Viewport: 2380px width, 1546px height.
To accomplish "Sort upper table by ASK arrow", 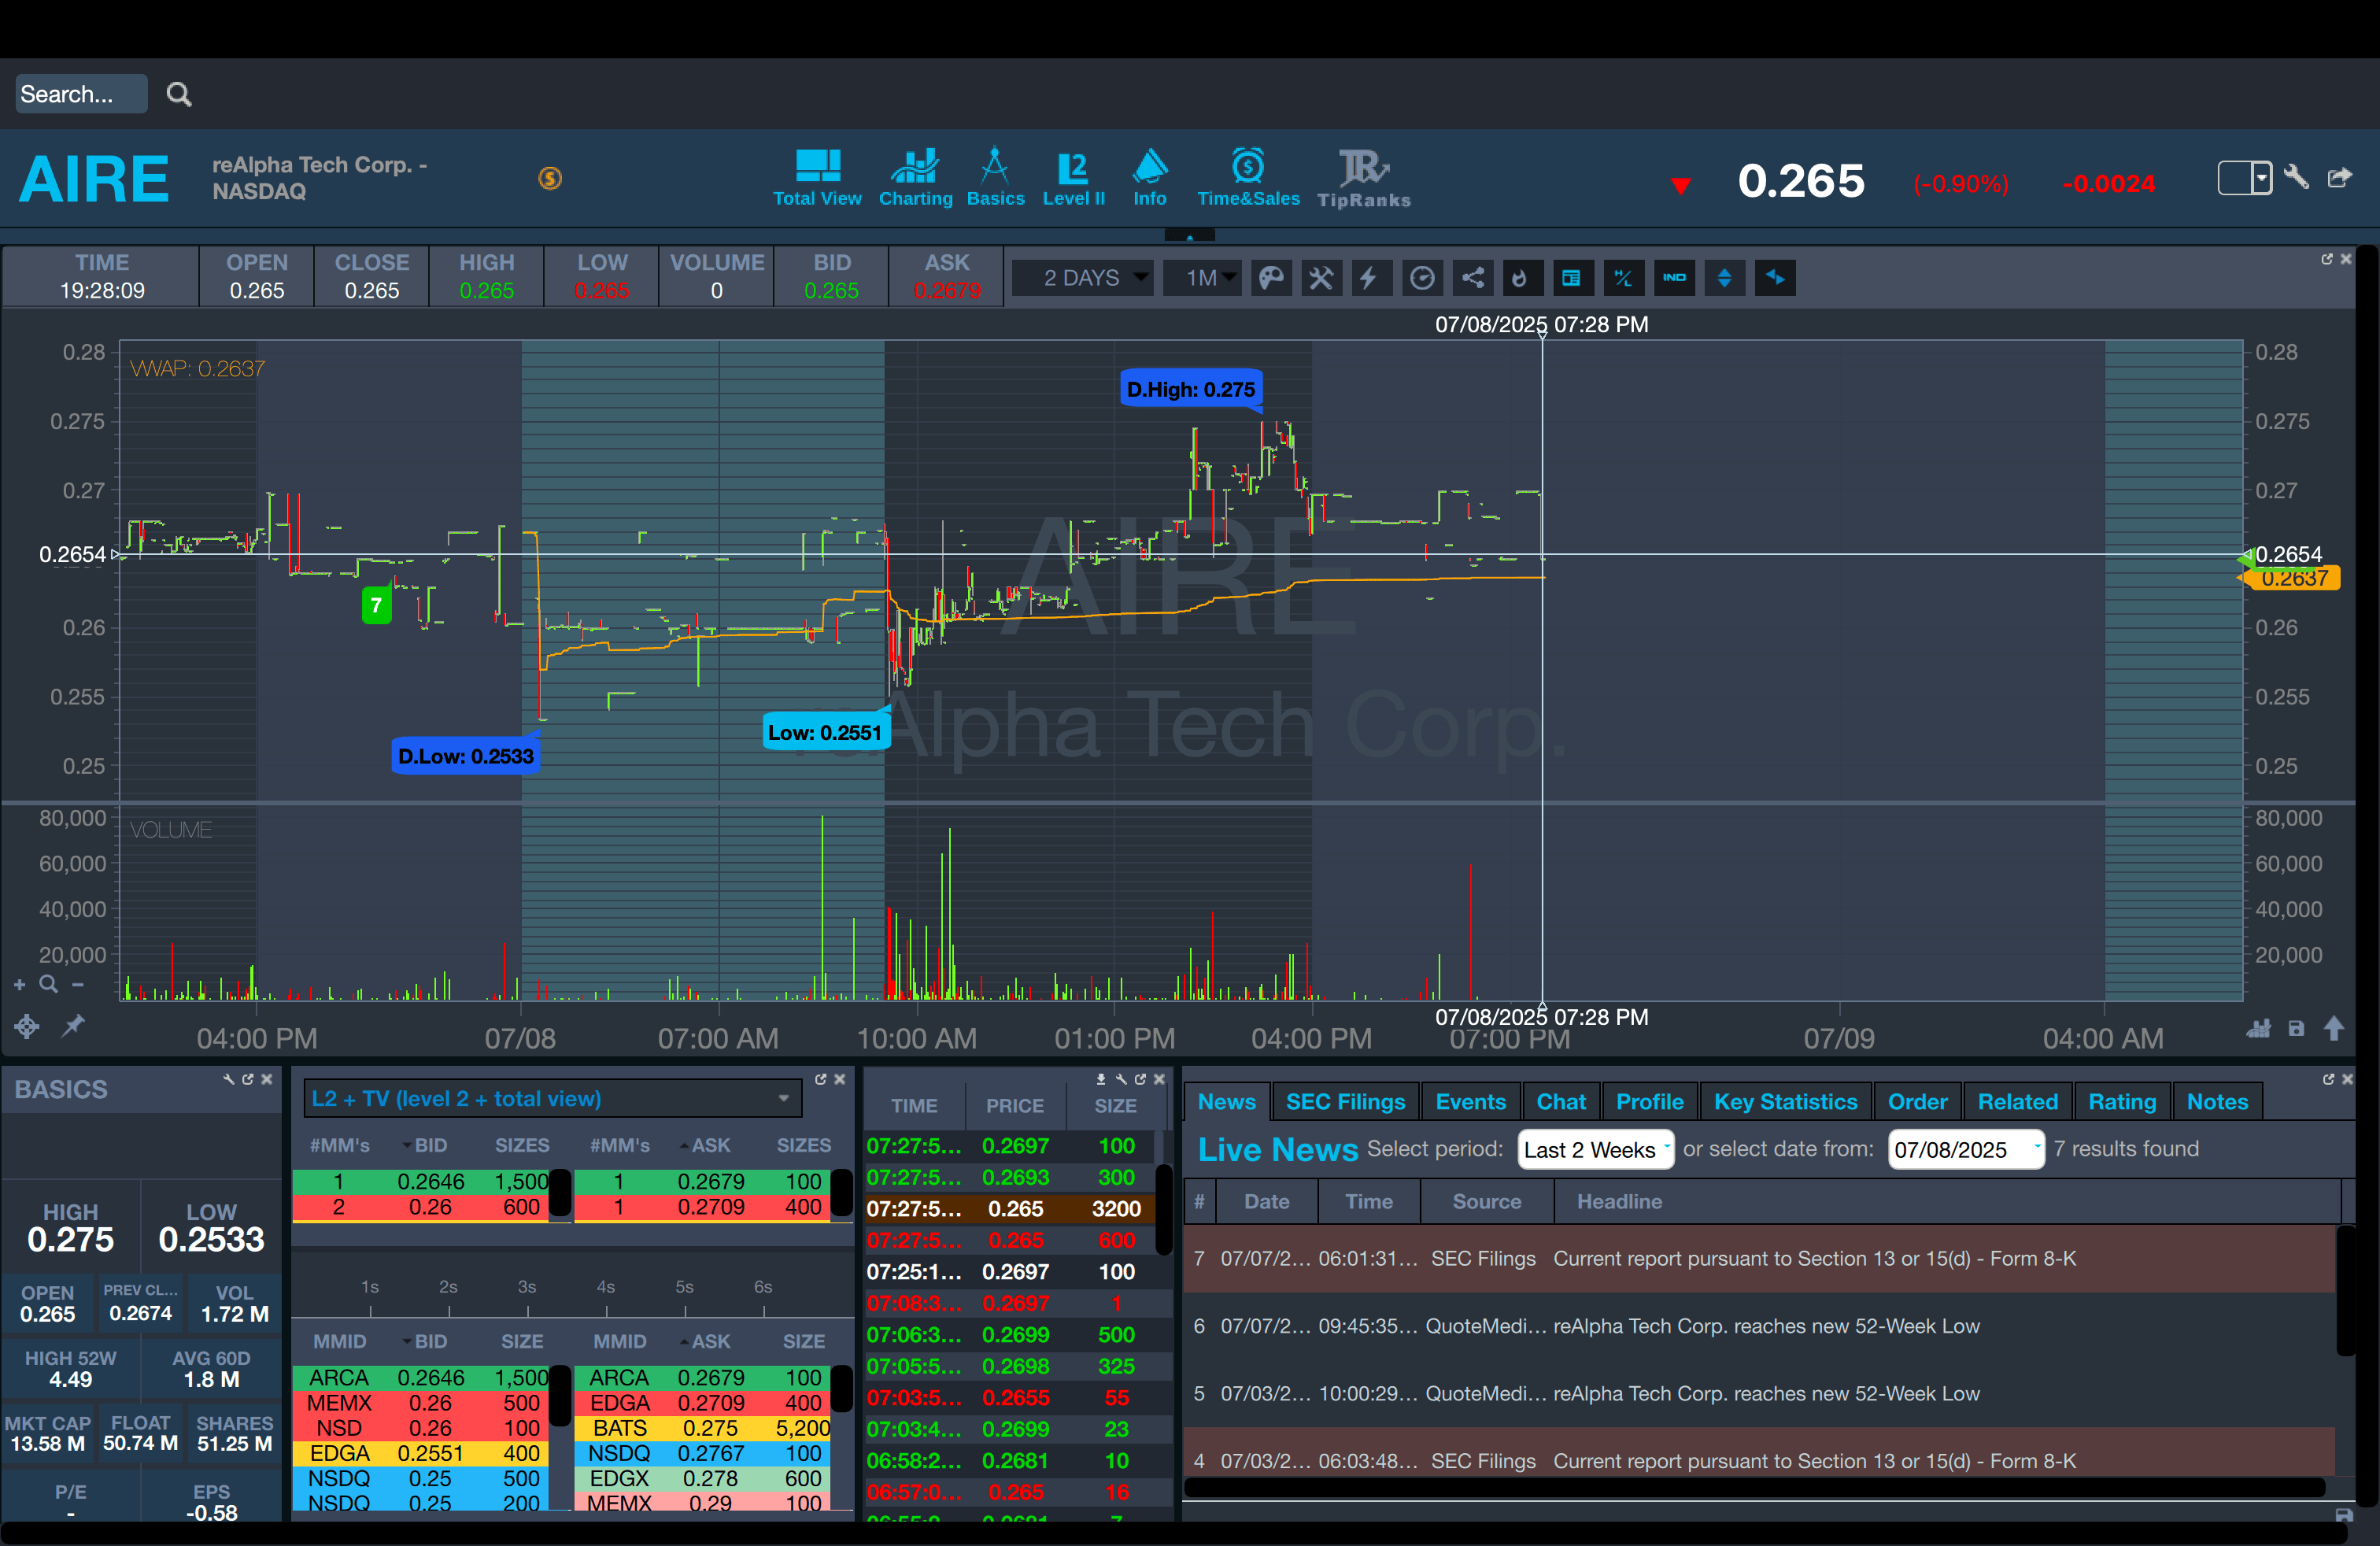I will tap(684, 1145).
